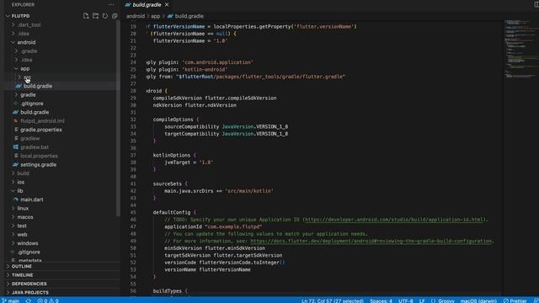Click on 'jvmTarget' code text
539x303 pixels.
tap(177, 162)
